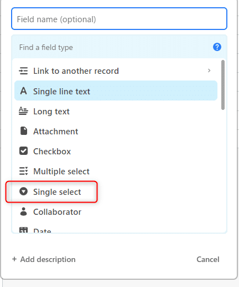Click the field type list scrollbar
The height and width of the screenshot is (287, 239).
click(x=223, y=85)
